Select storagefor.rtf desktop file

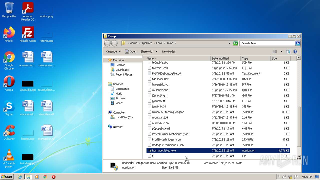click(x=46, y=132)
